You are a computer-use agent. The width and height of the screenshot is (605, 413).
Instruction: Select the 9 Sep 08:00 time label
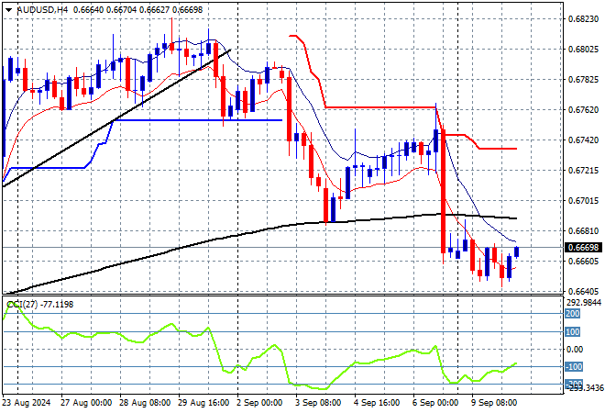494,403
